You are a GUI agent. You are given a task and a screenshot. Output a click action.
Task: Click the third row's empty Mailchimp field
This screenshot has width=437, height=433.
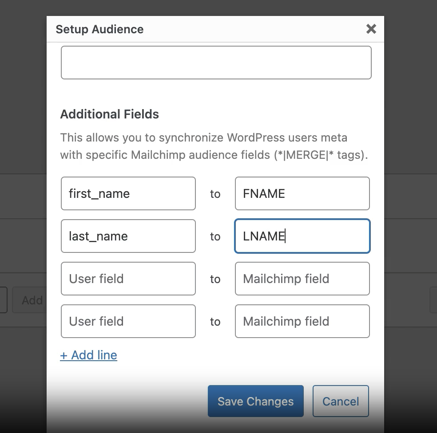[302, 279]
